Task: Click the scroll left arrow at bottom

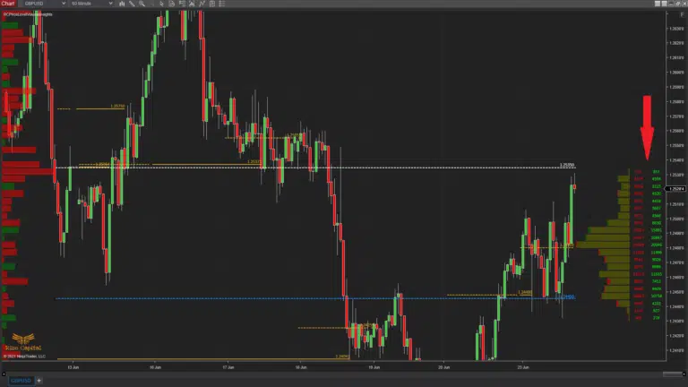Action: [x=4, y=374]
